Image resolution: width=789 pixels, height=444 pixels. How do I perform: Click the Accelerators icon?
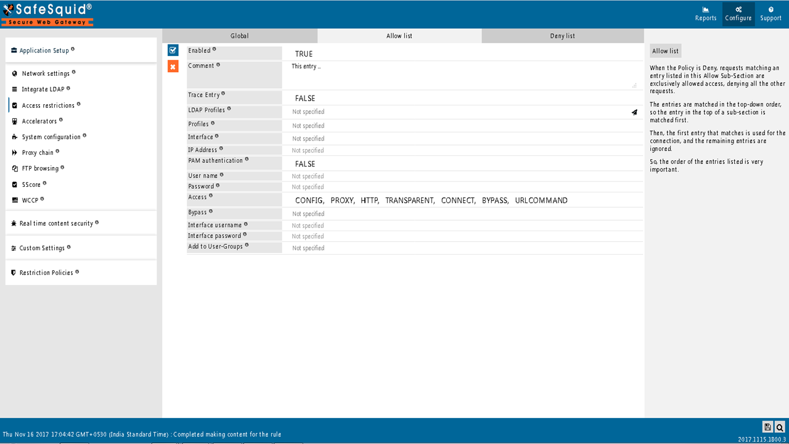coord(14,121)
